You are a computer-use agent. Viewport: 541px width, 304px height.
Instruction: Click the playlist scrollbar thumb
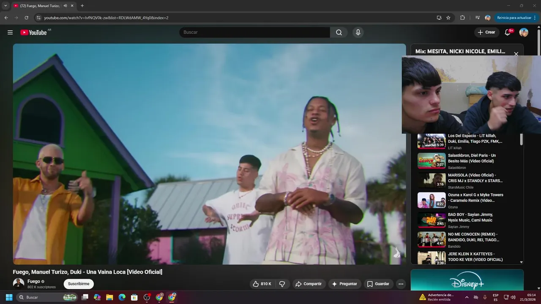(x=521, y=140)
